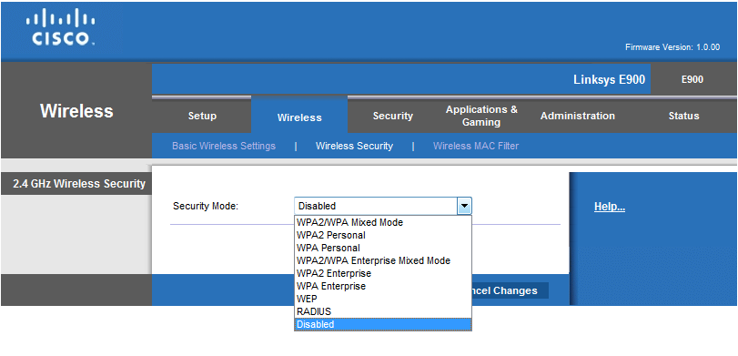Open the Setup tab
Viewport: 738px width, 356px height.
click(x=202, y=116)
